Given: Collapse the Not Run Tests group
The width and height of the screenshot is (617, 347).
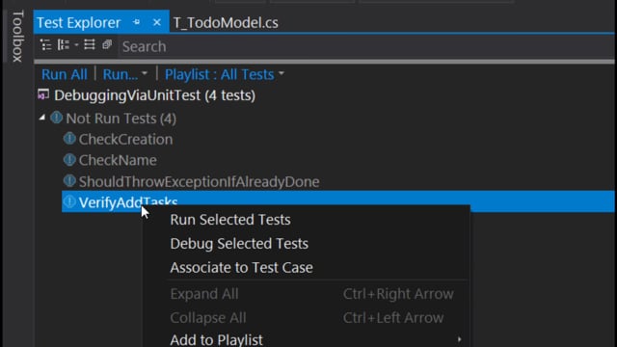Looking at the screenshot, I should tap(42, 118).
